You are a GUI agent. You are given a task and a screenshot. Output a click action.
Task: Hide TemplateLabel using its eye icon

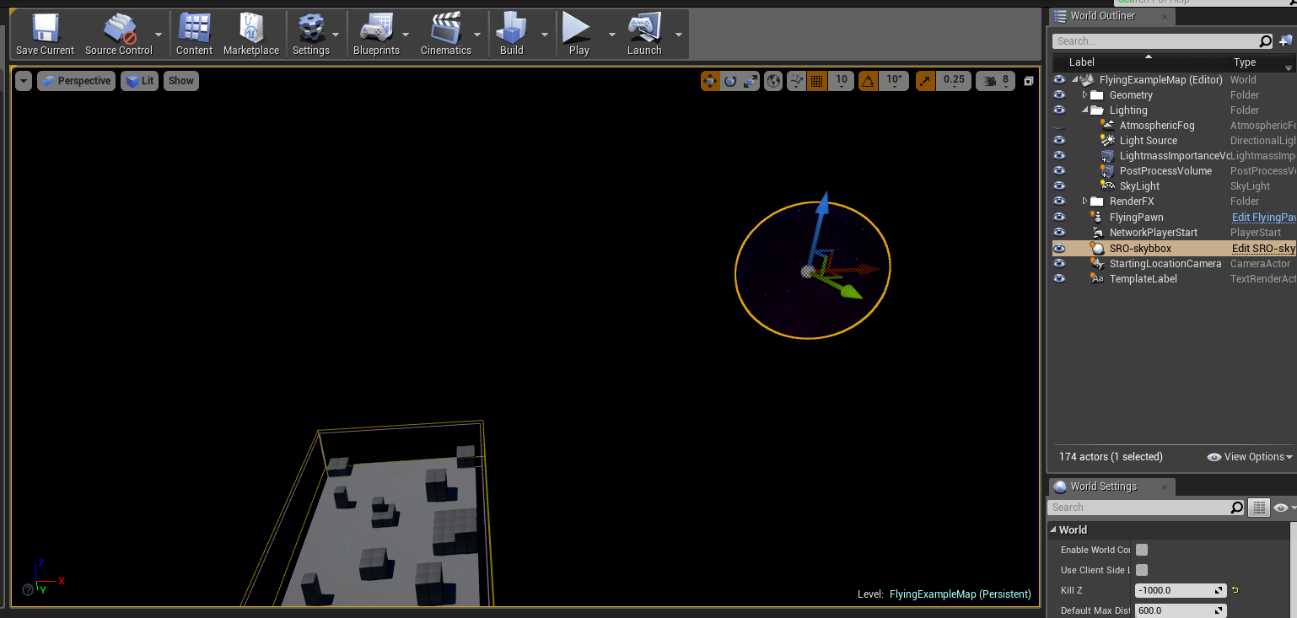point(1059,279)
